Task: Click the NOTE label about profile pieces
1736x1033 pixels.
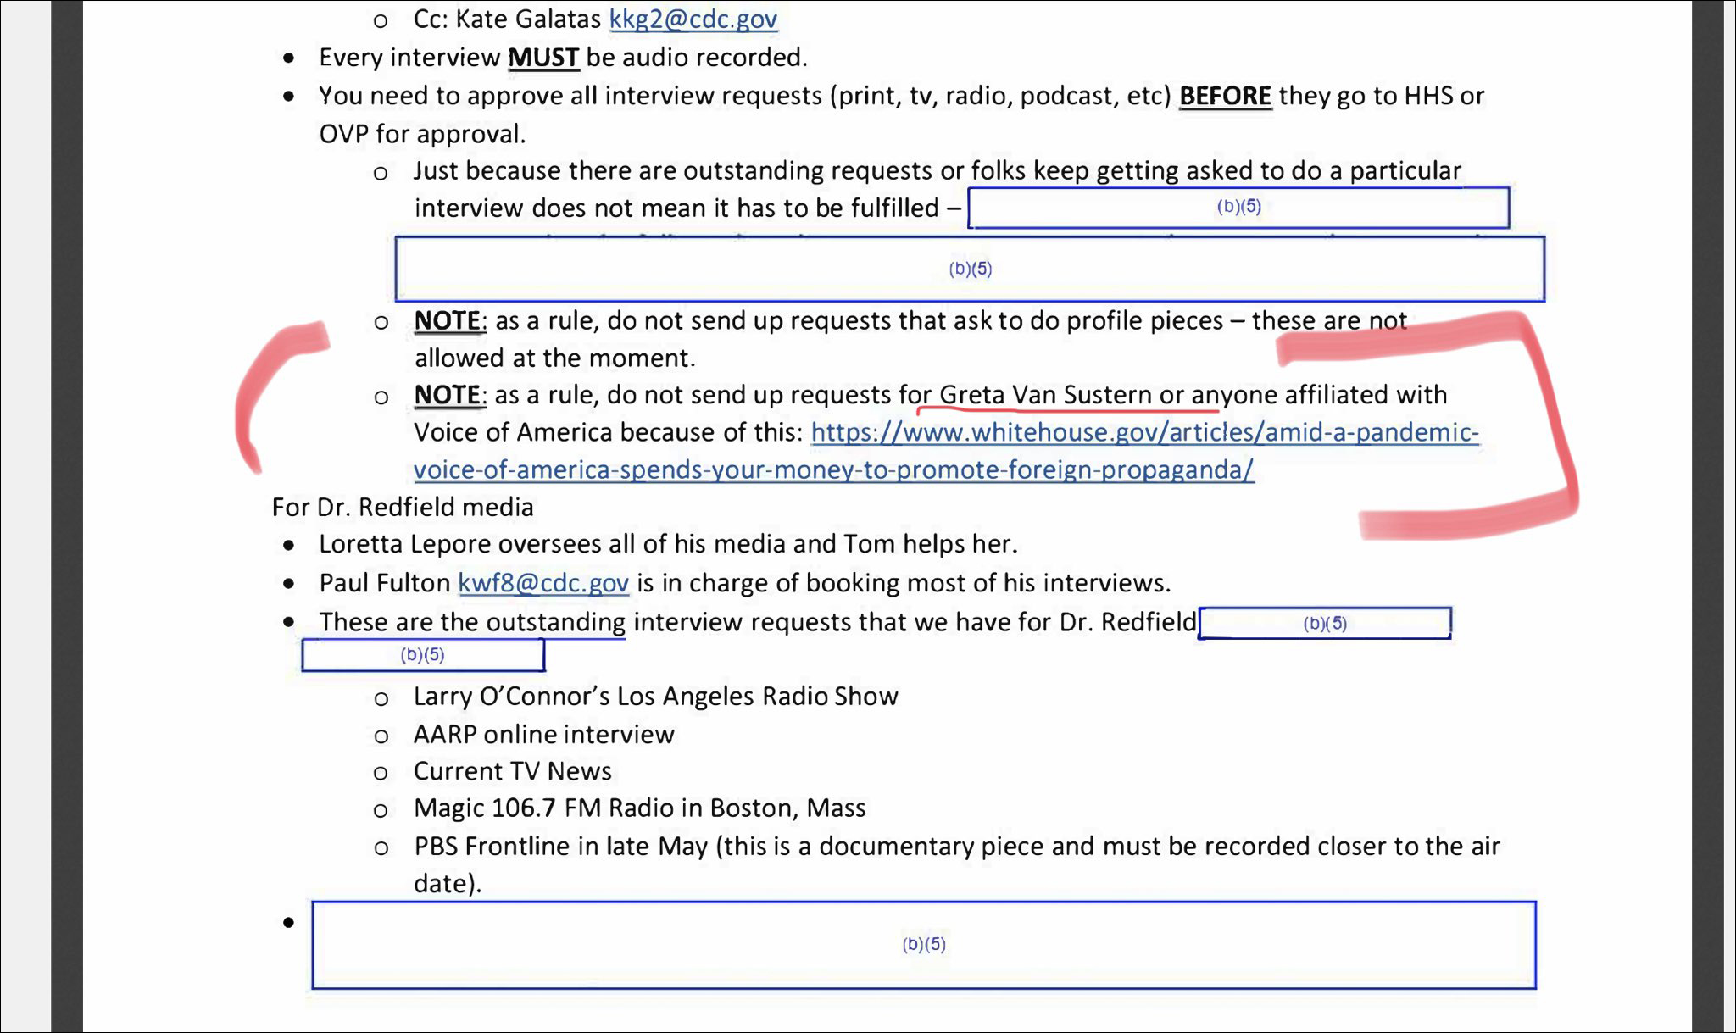Action: (x=447, y=320)
